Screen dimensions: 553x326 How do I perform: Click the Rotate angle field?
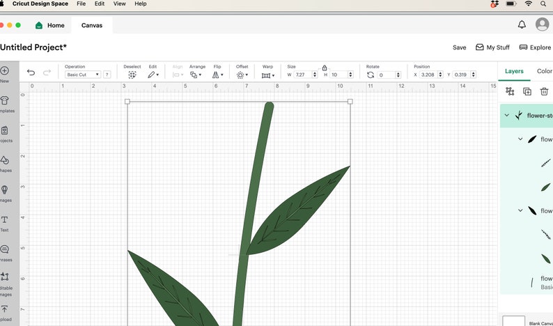point(386,75)
